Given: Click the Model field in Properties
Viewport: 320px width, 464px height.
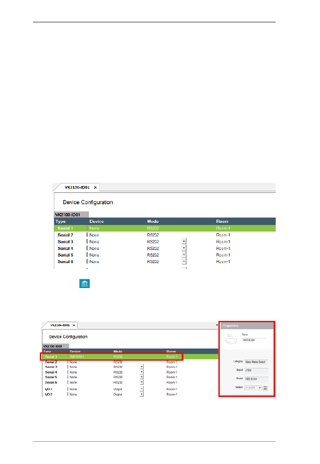Looking at the screenshot, I should click(257, 379).
